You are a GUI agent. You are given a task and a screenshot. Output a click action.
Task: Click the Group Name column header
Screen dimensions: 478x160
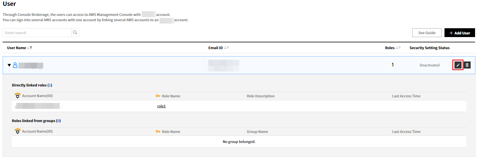[257, 132]
